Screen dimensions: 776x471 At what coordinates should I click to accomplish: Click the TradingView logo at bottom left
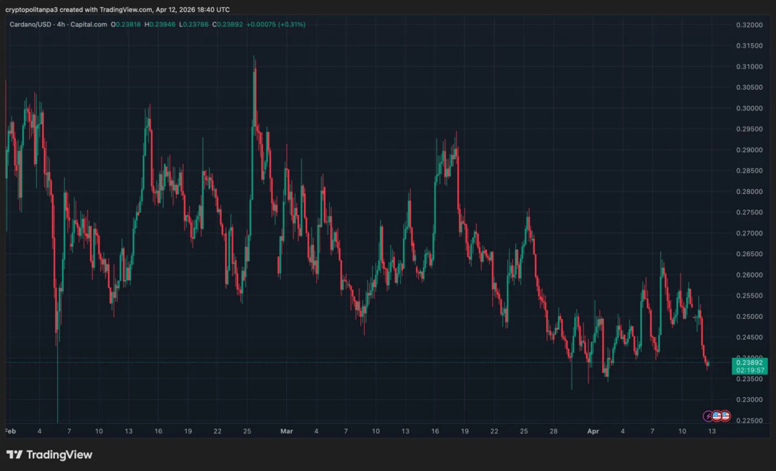pyautogui.click(x=50, y=455)
